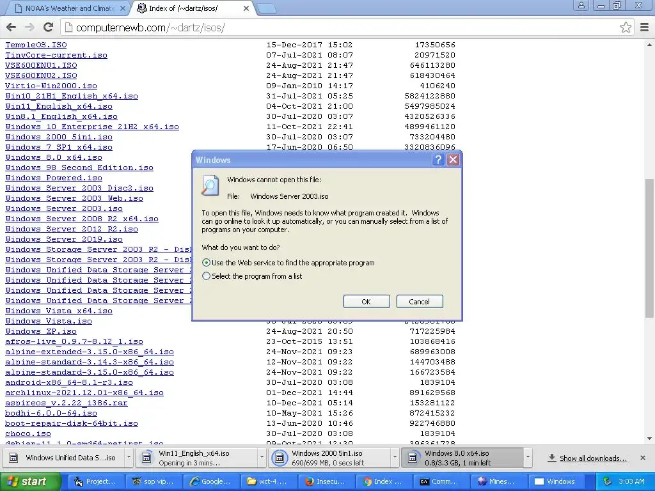This screenshot has width=655, height=491.
Task: Open Win10_21H1_English_x64.iso link
Action: 72,96
